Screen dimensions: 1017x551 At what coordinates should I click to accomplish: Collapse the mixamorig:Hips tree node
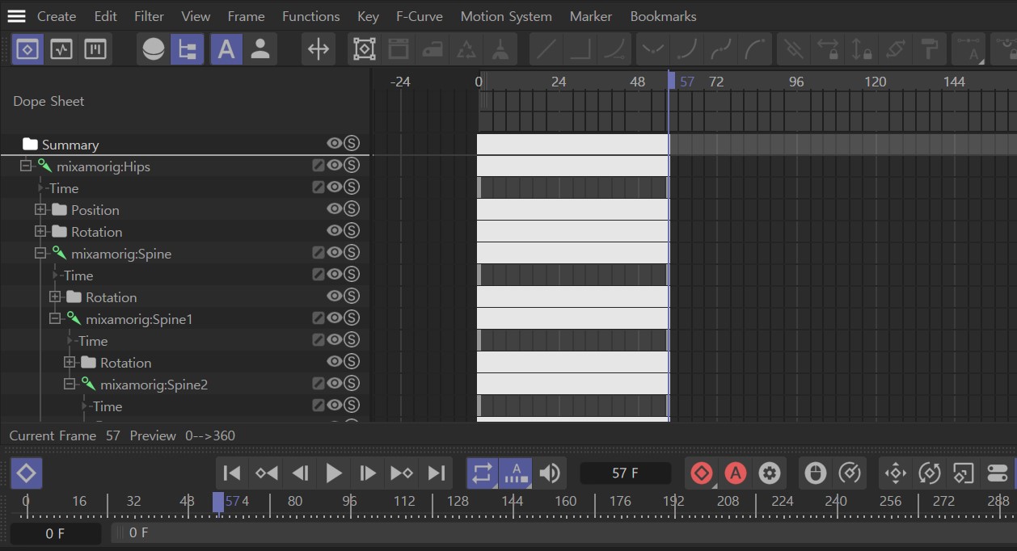point(26,166)
